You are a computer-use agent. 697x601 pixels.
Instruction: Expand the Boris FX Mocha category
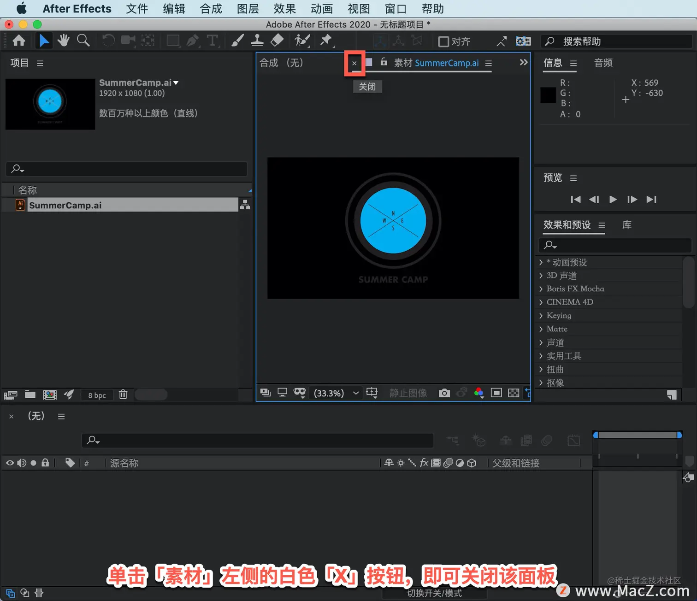coord(541,289)
